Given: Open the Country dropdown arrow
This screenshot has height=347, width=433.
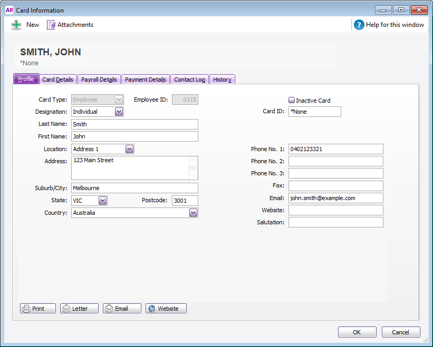Looking at the screenshot, I should point(193,213).
